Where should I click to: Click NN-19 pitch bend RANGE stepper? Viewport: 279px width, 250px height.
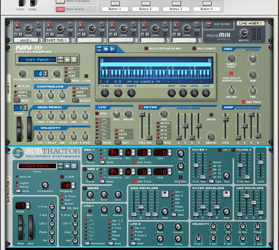(25, 108)
